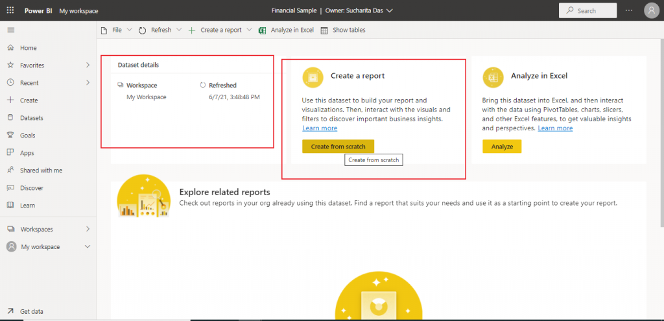Click the Recent clock icon
This screenshot has width=664, height=321.
click(10, 83)
